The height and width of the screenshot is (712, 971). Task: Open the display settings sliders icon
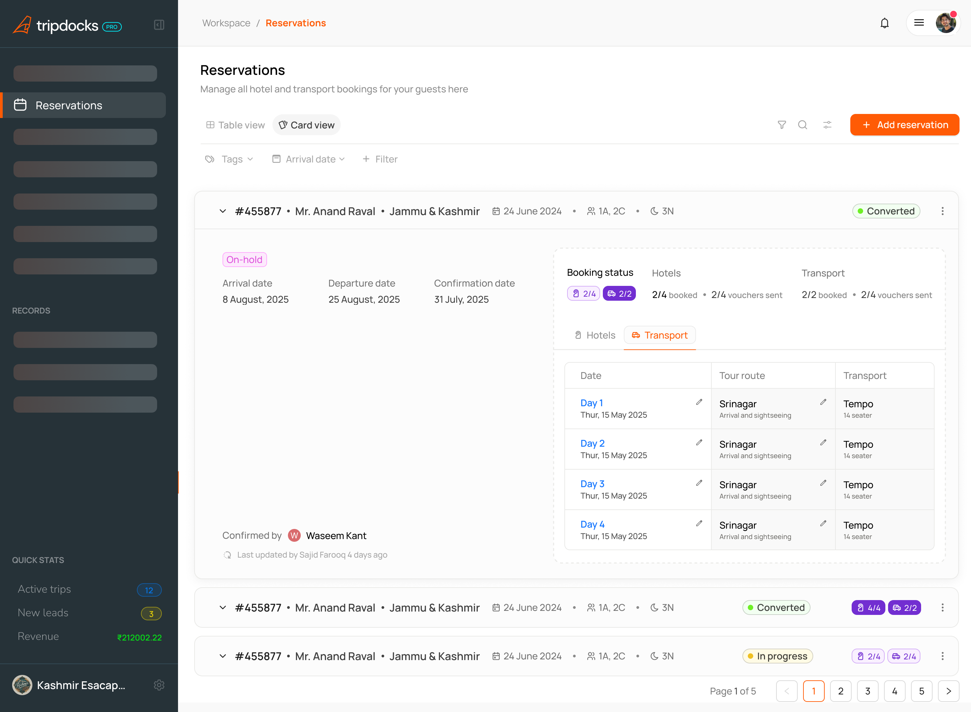tap(827, 125)
